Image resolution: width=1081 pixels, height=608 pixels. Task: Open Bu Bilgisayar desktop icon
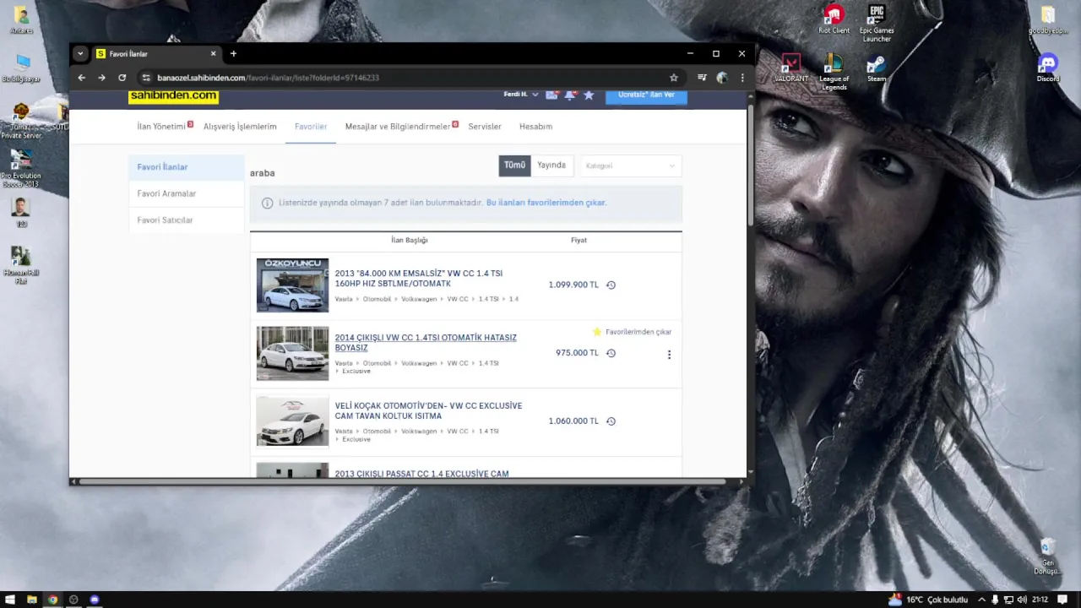(x=21, y=68)
